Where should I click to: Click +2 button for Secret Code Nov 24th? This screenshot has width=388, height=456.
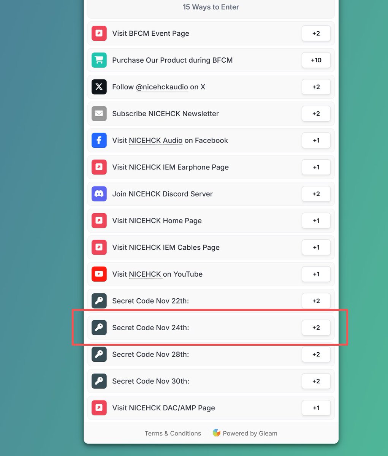click(316, 328)
